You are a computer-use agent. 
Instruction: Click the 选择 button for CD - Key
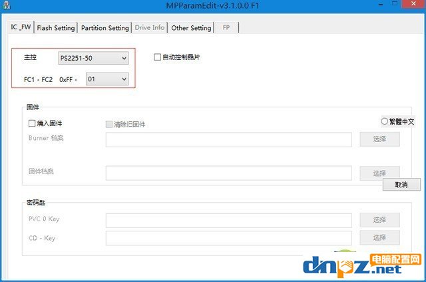379,237
